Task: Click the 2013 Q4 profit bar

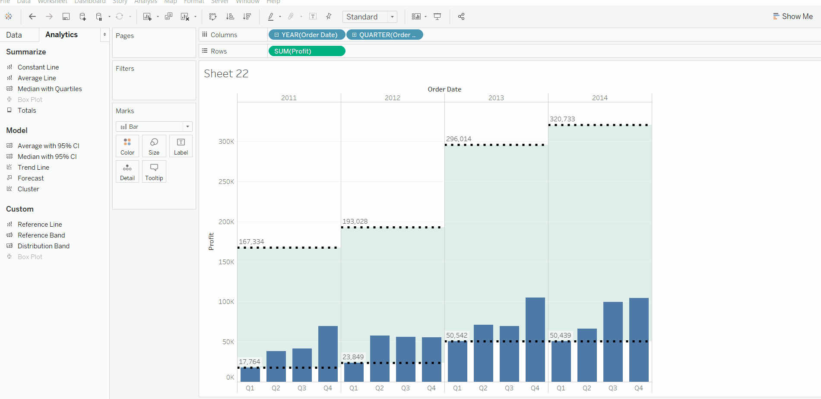Action: coord(535,339)
